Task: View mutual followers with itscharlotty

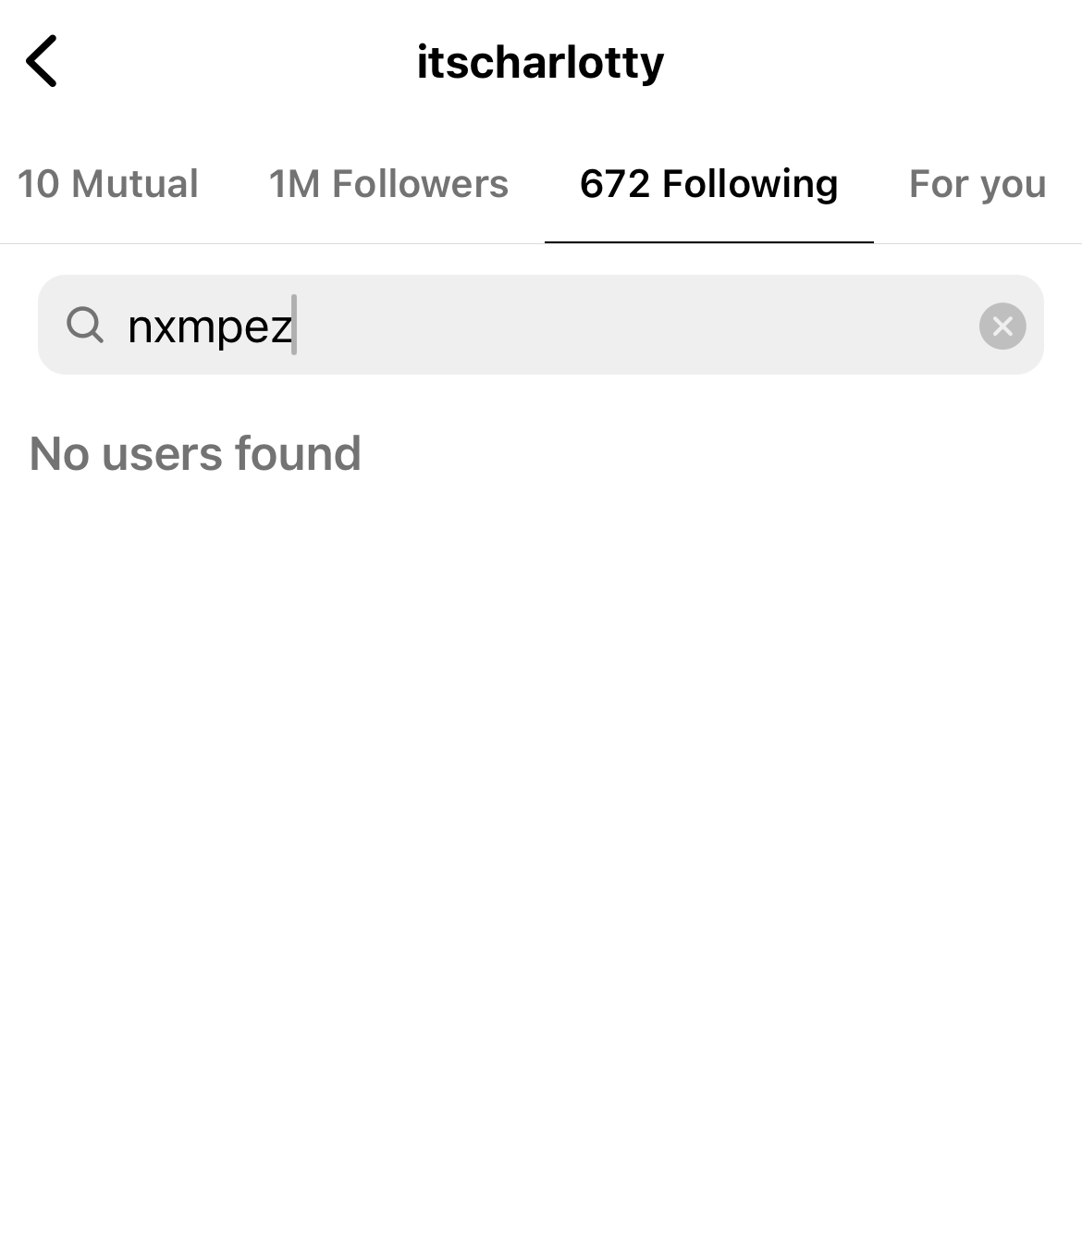Action: tap(107, 184)
